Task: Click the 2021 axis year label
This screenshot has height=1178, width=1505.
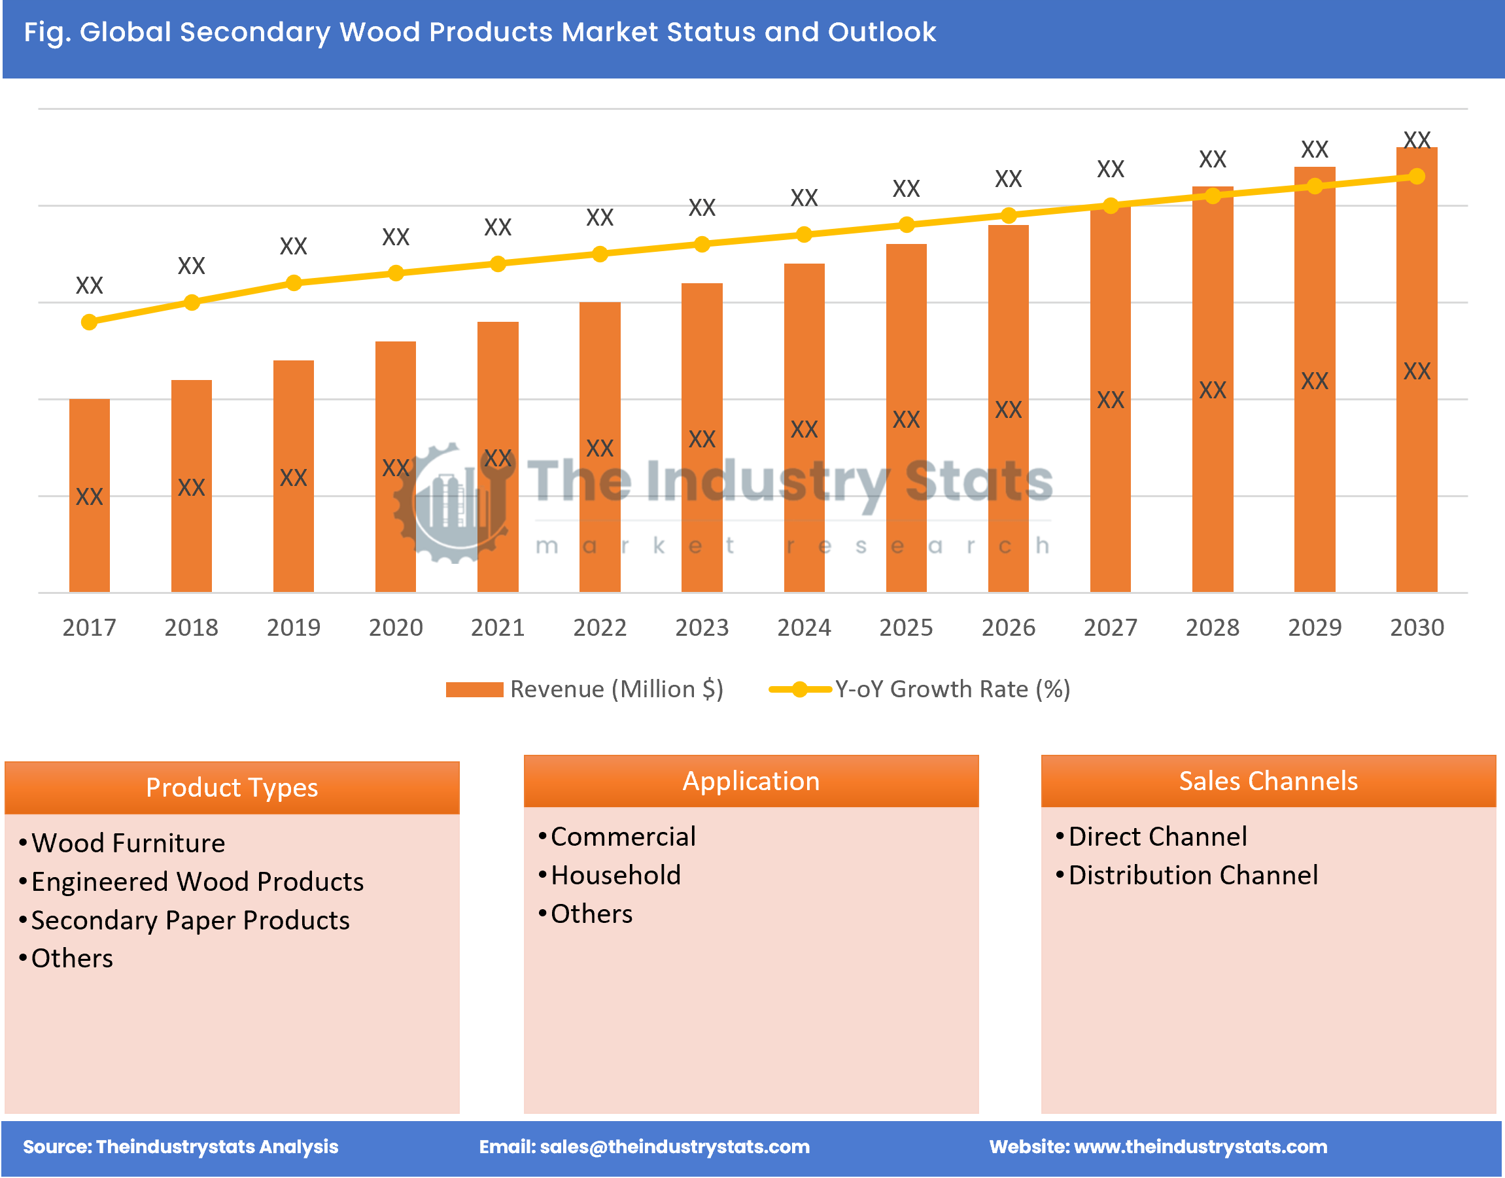Action: (x=498, y=628)
